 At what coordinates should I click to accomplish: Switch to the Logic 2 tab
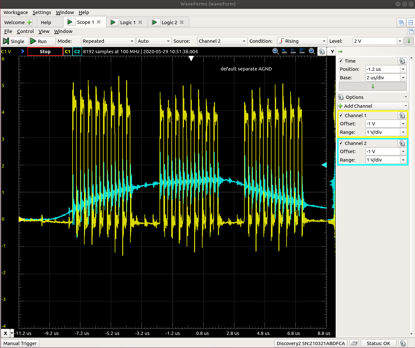(169, 22)
